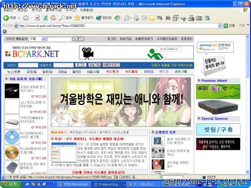Viewport: 251px width, 188px height.
Task: Click 회원가입 button in blue login bar
Action: click(94, 65)
